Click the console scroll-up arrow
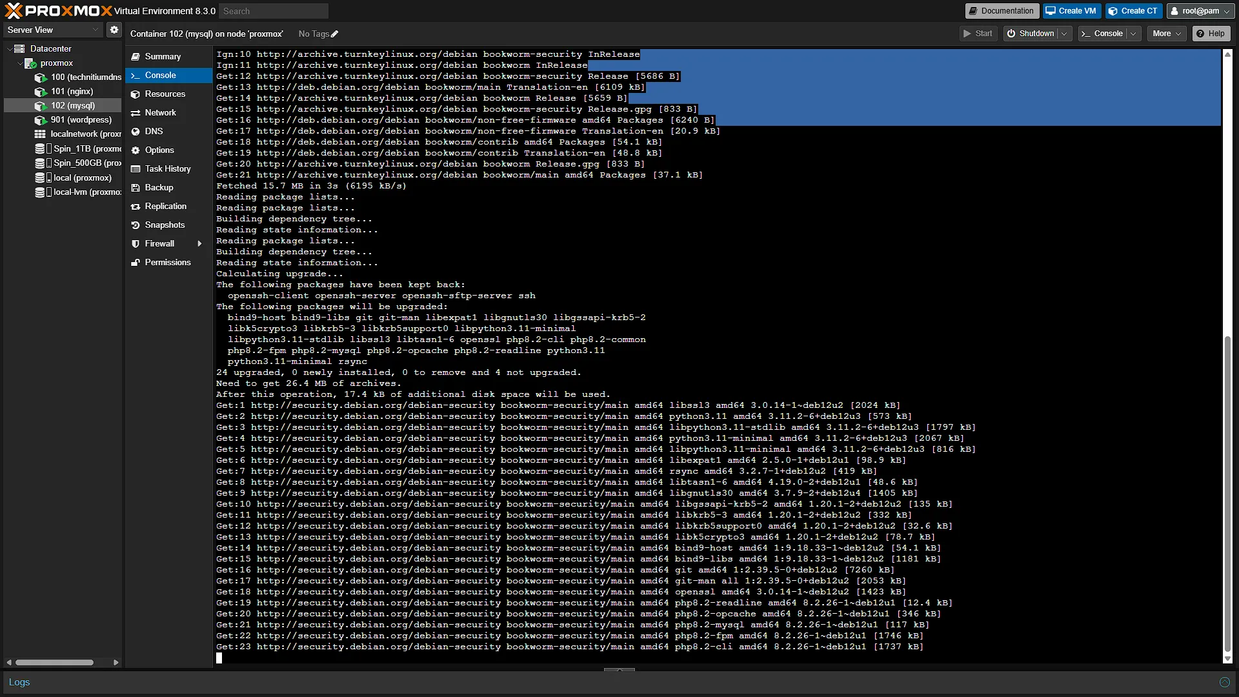1239x697 pixels. pos(1227,54)
